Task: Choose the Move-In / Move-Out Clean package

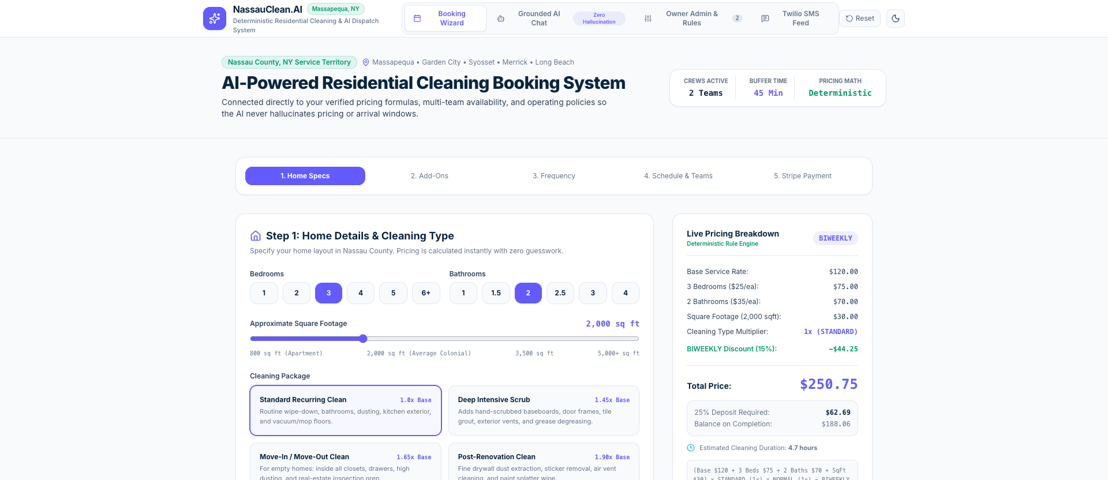Action: coord(346,462)
